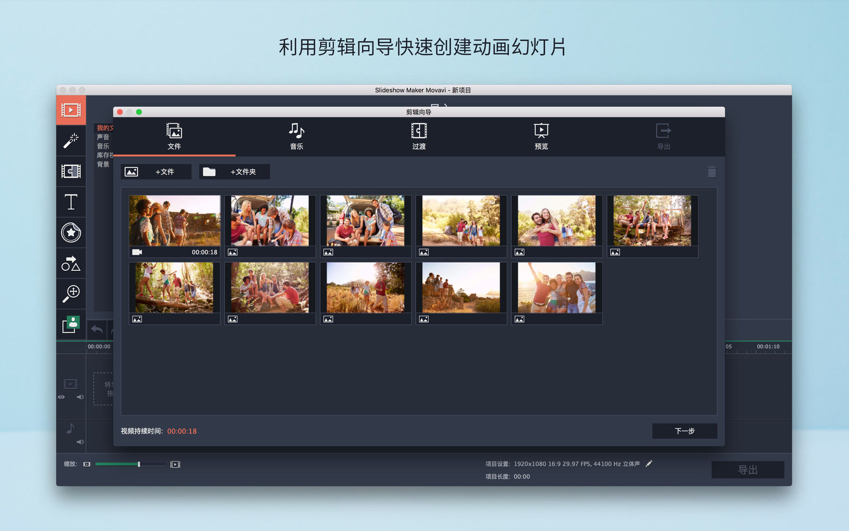Select the hikers in golden field photo
Image resolution: width=849 pixels, height=531 pixels.
[366, 293]
